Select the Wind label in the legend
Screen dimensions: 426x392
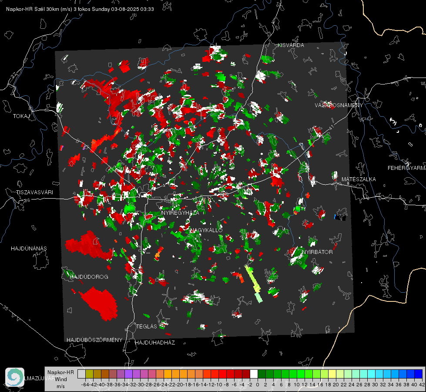[x=61, y=379]
